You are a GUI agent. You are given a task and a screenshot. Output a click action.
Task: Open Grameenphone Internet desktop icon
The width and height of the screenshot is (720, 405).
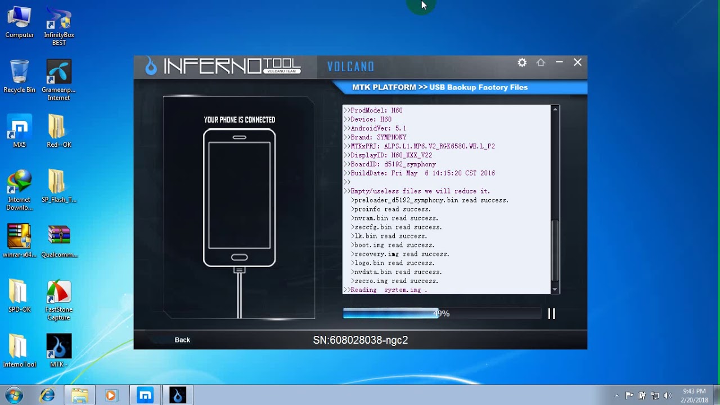59,80
